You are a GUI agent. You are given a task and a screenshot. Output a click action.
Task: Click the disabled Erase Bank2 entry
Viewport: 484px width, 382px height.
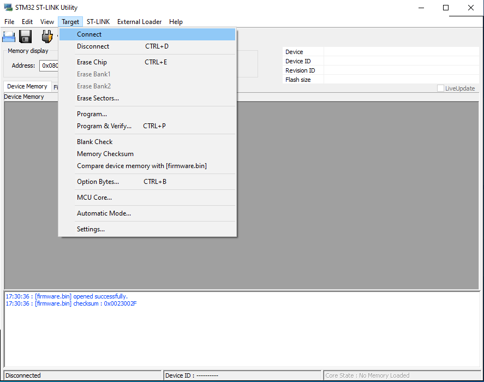tap(147, 86)
